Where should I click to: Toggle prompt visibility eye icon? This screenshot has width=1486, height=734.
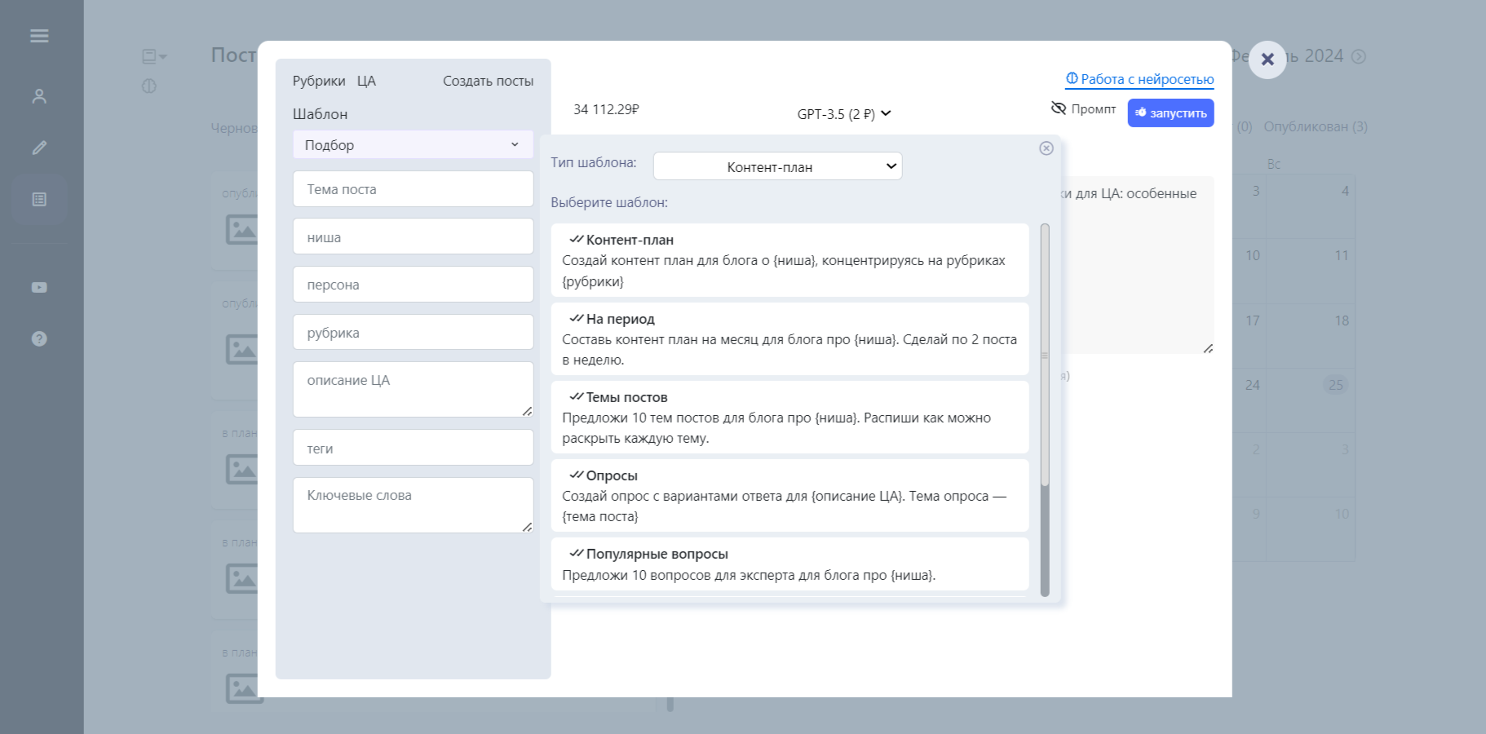[x=1059, y=108]
